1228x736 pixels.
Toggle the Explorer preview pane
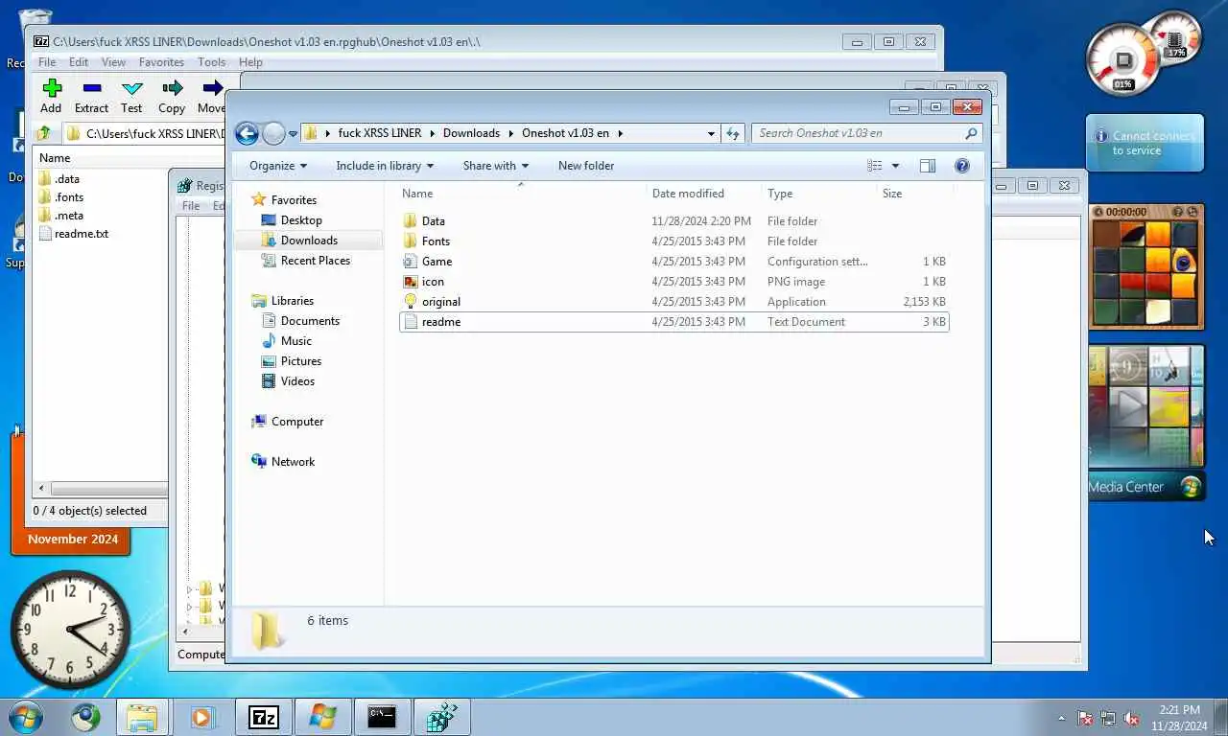[x=927, y=166]
